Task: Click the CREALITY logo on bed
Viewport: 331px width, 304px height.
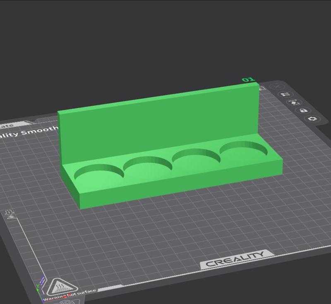Action: (x=237, y=260)
